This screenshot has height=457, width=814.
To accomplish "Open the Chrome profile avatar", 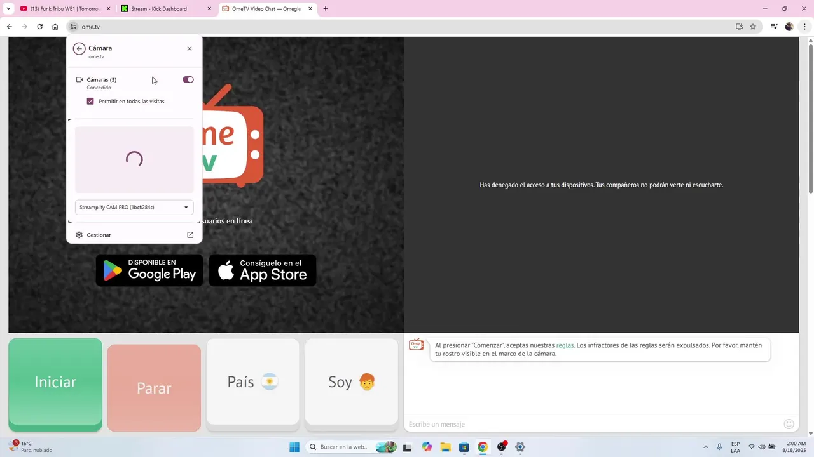I will tap(789, 27).
